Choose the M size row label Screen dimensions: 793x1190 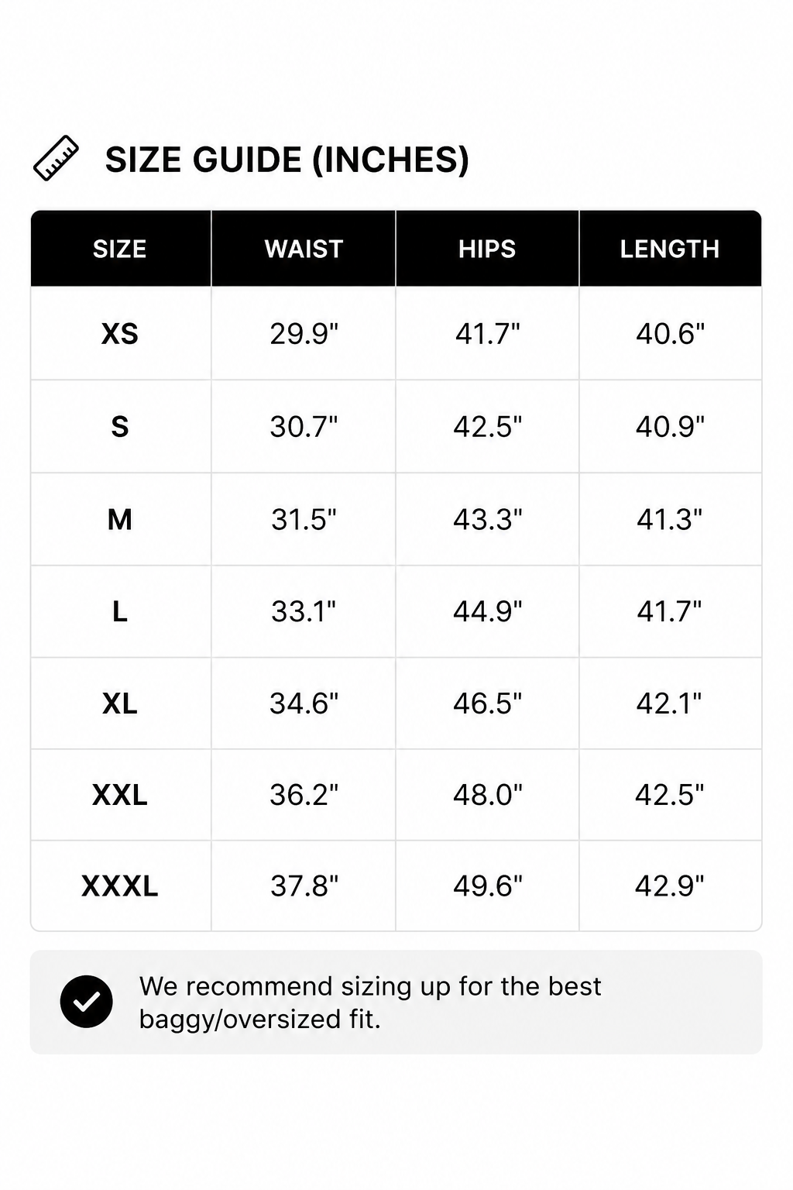(120, 519)
